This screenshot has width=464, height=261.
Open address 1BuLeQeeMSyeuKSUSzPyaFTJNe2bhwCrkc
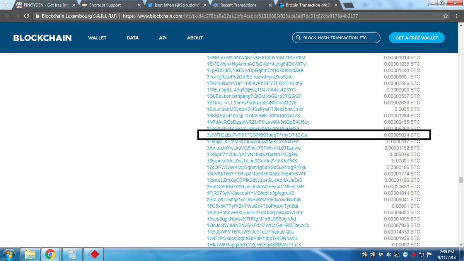click(x=255, y=109)
